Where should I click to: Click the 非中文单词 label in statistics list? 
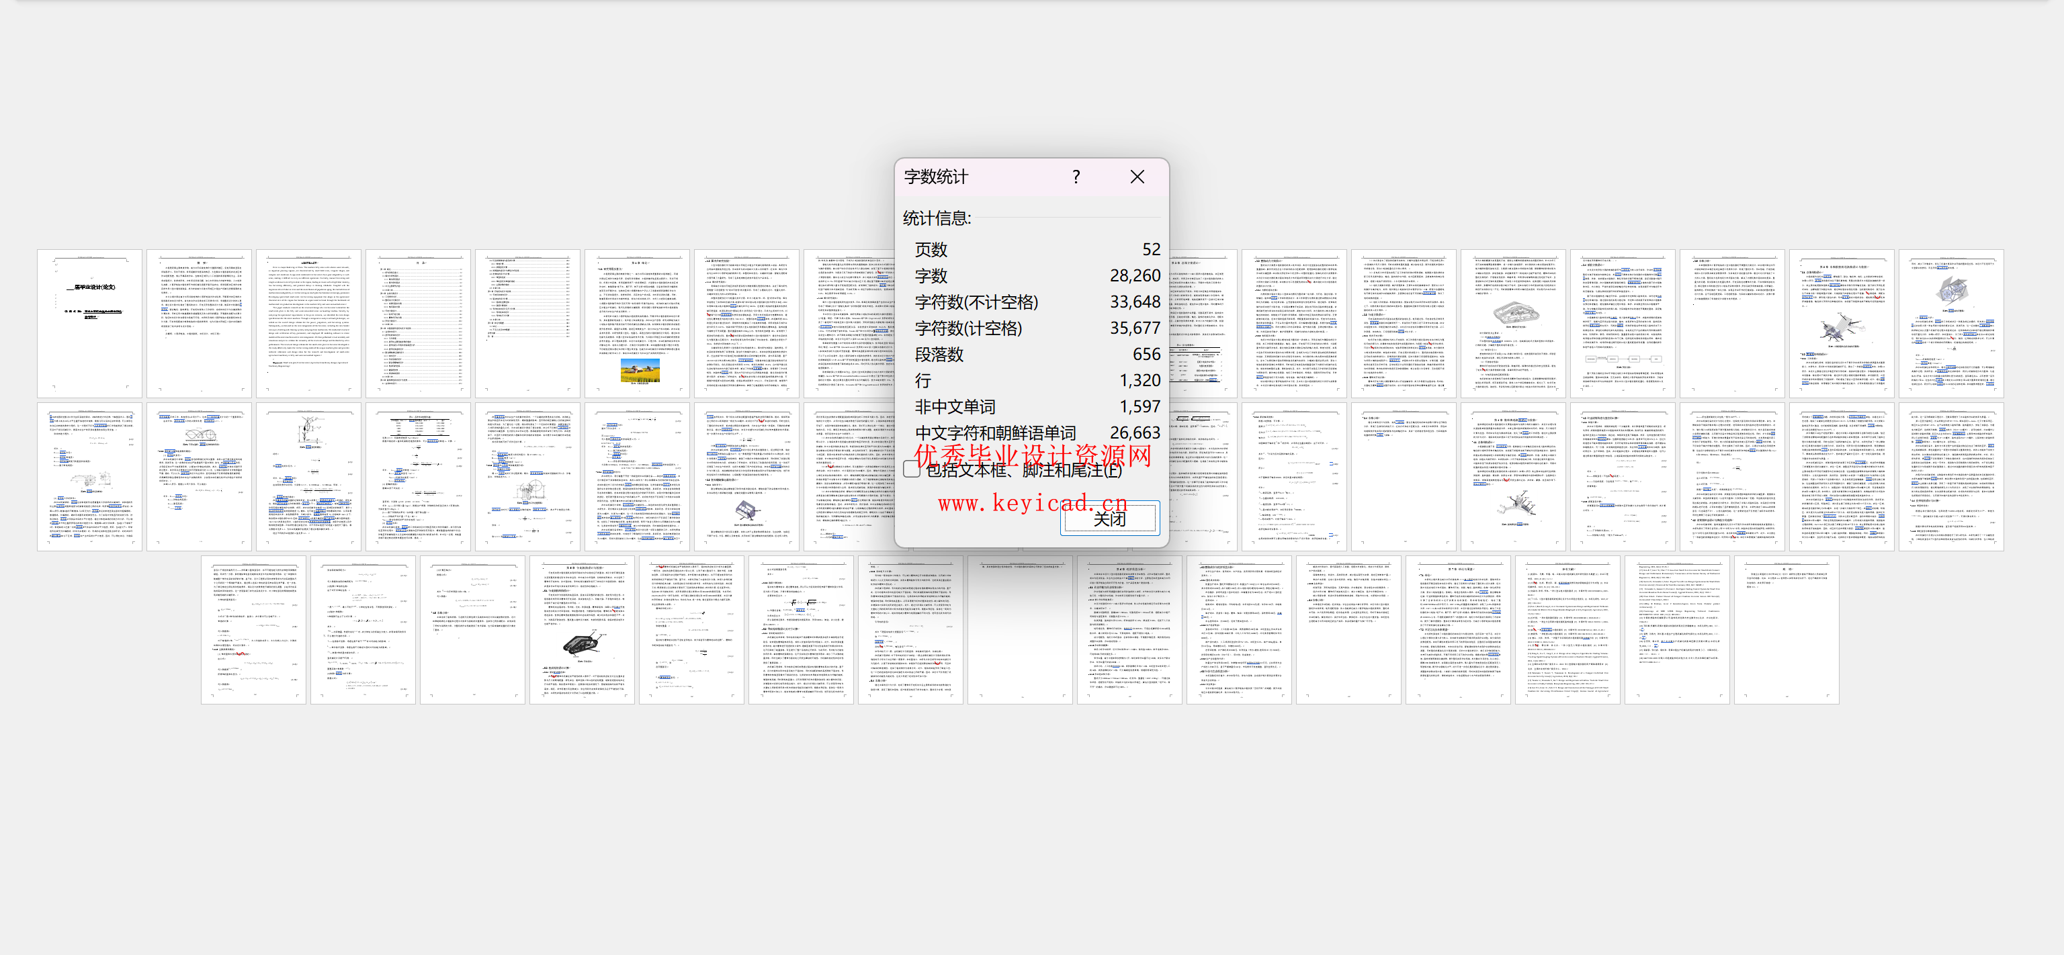[x=955, y=407]
